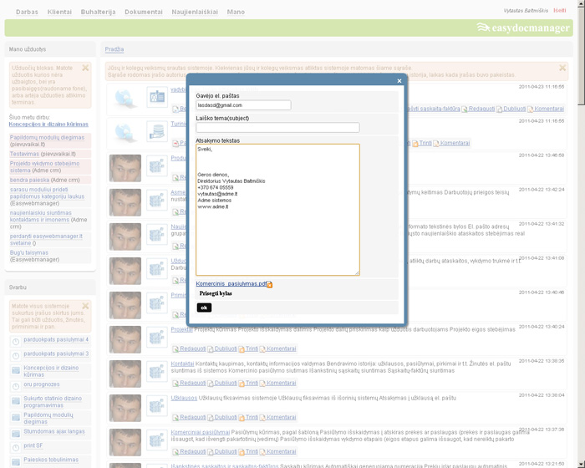The height and width of the screenshot is (468, 585).
Task: Click the database icon in second activity row
Action: click(x=157, y=131)
